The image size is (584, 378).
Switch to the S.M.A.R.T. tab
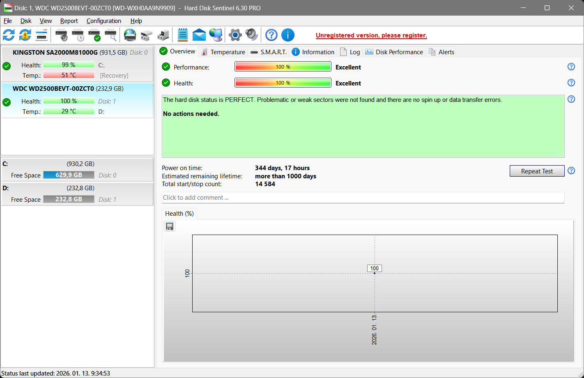(x=269, y=52)
